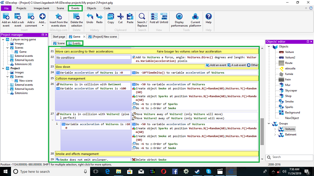
Task: Click the Cut scissors icon
Action: (x=120, y=16)
